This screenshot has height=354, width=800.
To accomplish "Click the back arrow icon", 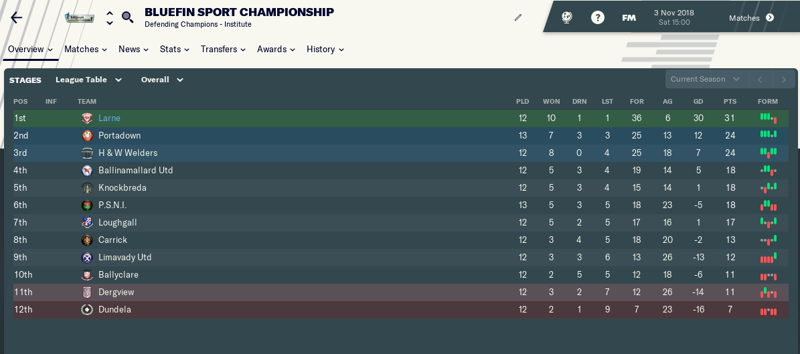I will [17, 18].
